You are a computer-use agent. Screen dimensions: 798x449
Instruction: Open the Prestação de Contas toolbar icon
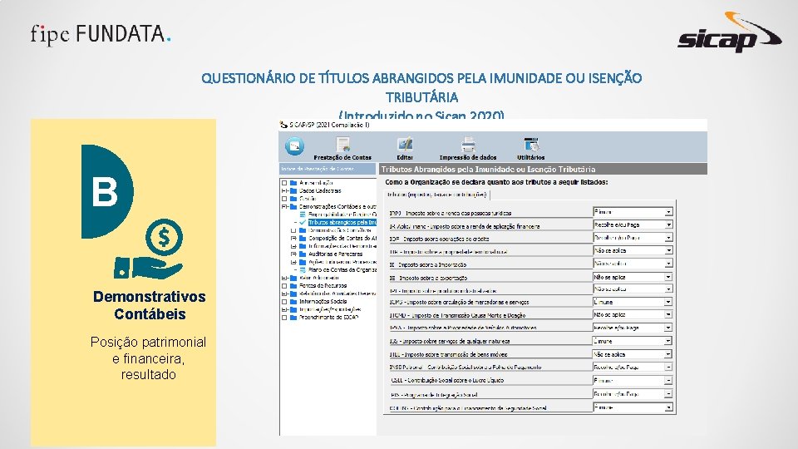pyautogui.click(x=343, y=145)
